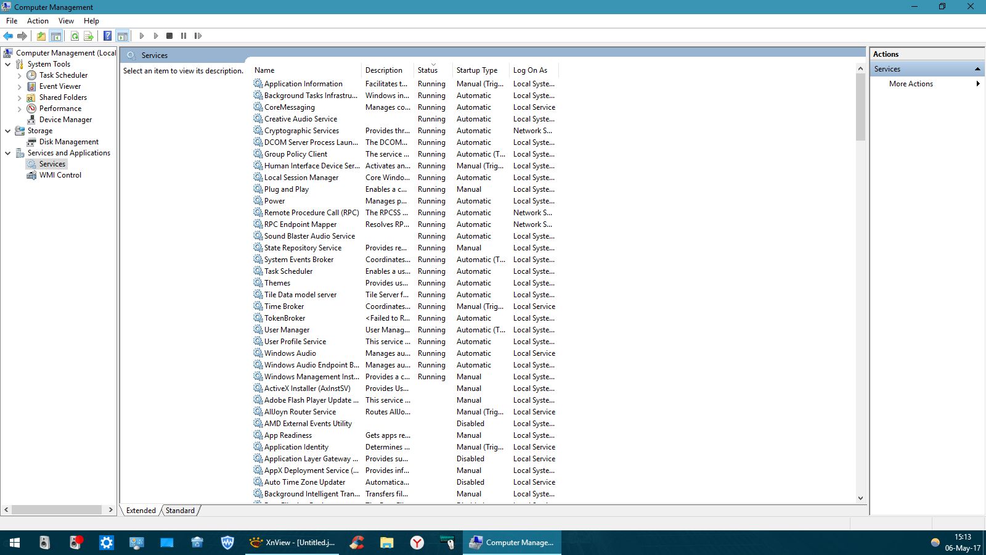Click the services list scroll-up arrow
986x555 pixels.
click(860, 69)
